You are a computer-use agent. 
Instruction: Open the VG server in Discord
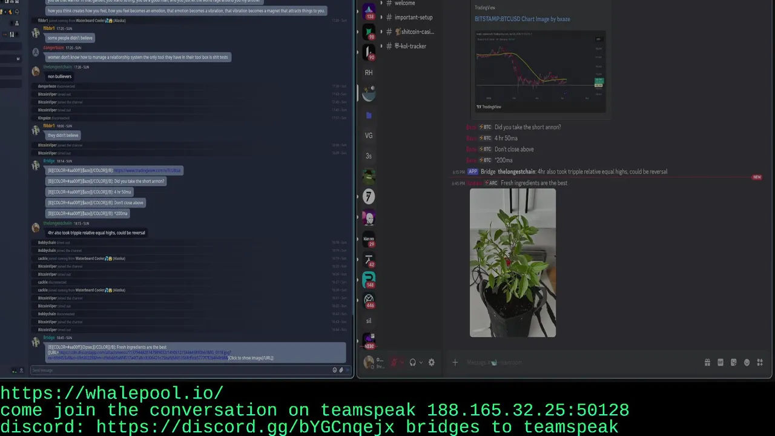point(369,136)
